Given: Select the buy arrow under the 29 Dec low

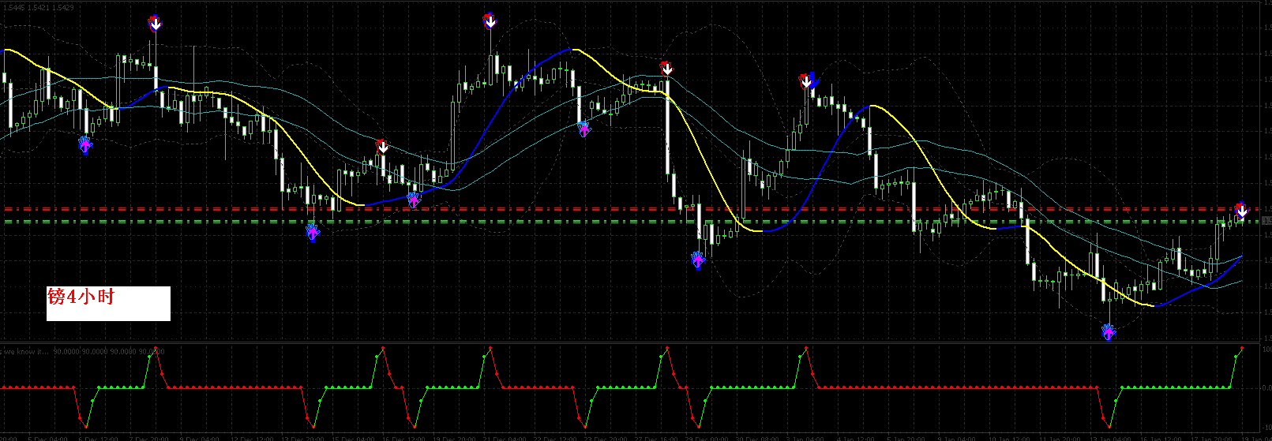Looking at the screenshot, I should tap(698, 260).
